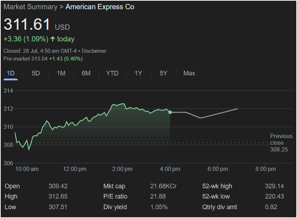The width and height of the screenshot is (297, 218).
Task: Click the 52-wk high value 329.14
Action: tap(274, 186)
